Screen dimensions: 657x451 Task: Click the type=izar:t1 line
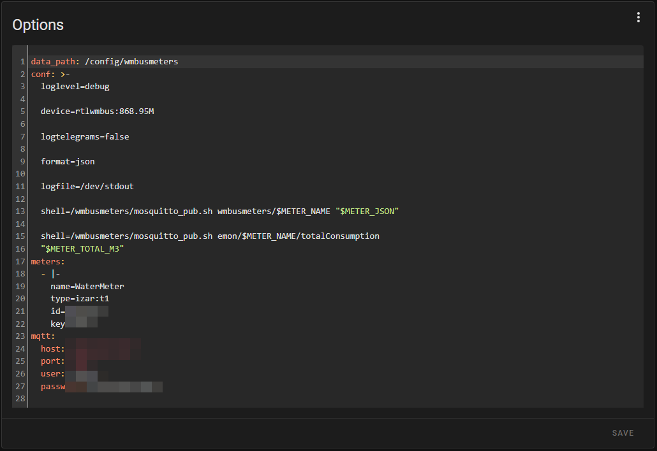(x=80, y=299)
